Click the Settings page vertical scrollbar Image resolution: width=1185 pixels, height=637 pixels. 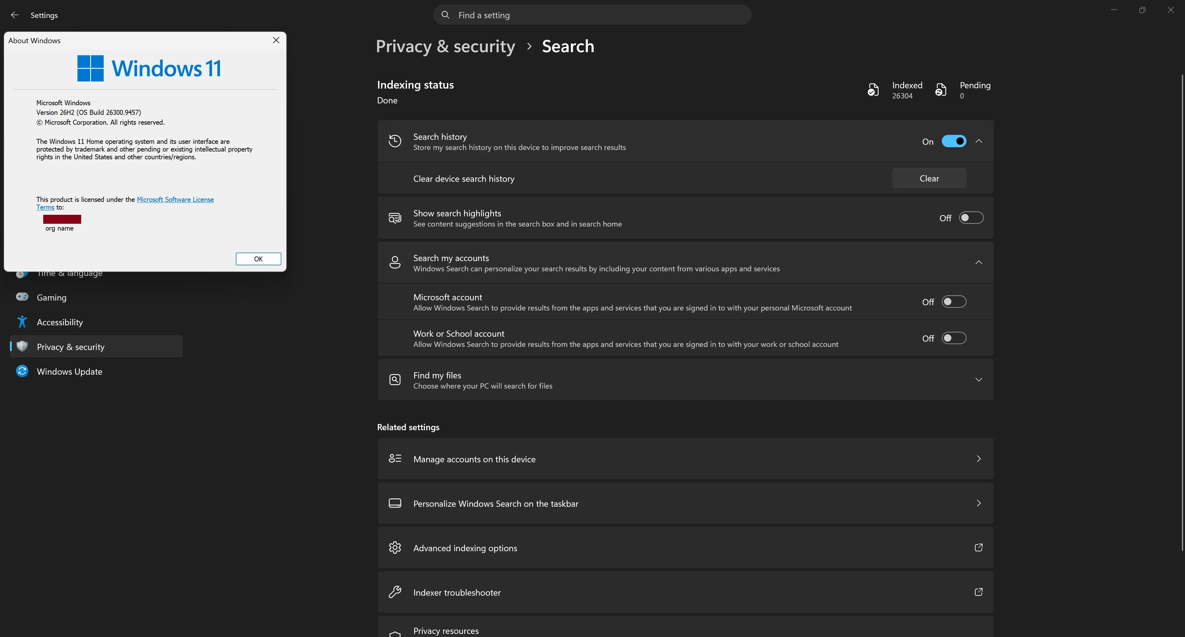click(1182, 313)
